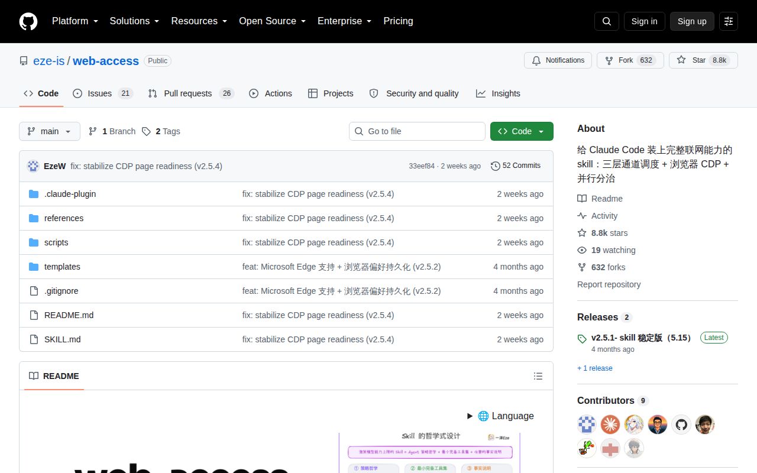Open the appearance settings icon button
757x473 pixels.
[x=729, y=21]
